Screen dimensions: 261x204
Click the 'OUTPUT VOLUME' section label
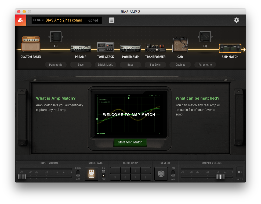[212, 163]
